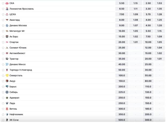
Task: Pick Салават Юлаев odds 12.00
Action: [x=148, y=48]
